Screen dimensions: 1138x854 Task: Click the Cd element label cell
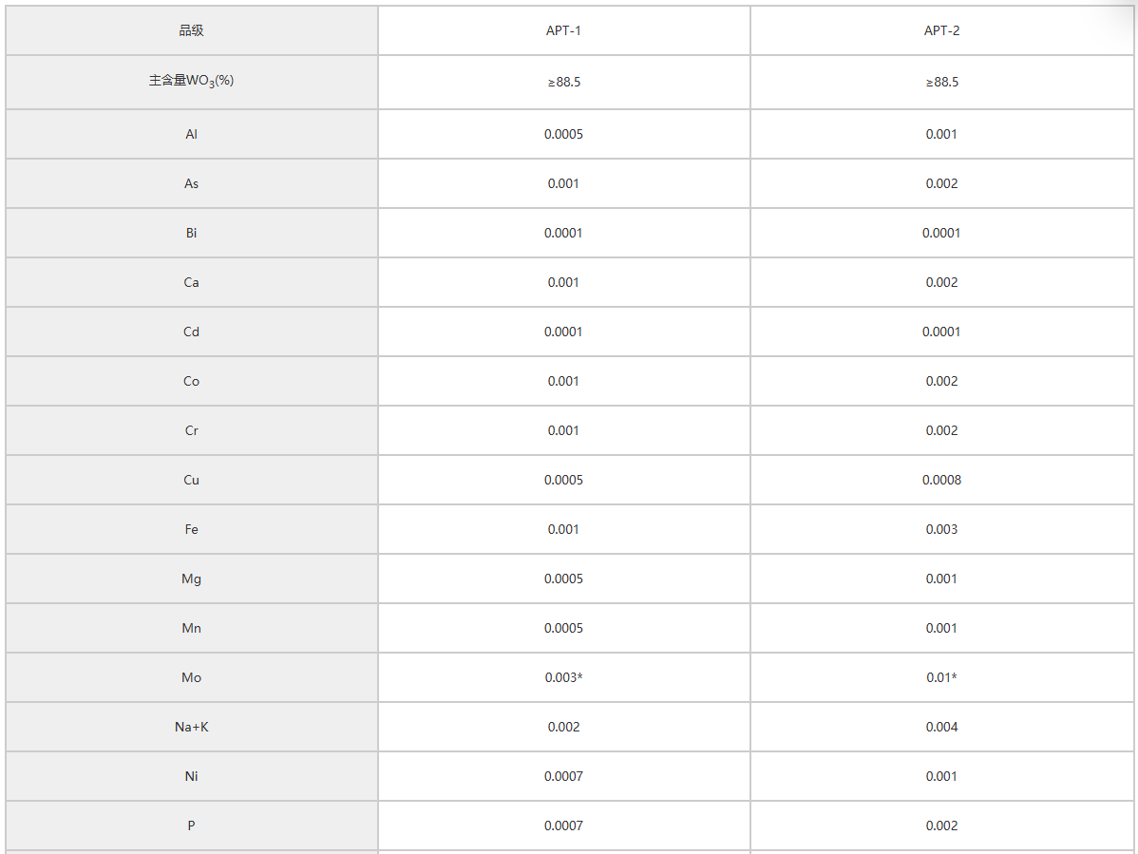192,332
